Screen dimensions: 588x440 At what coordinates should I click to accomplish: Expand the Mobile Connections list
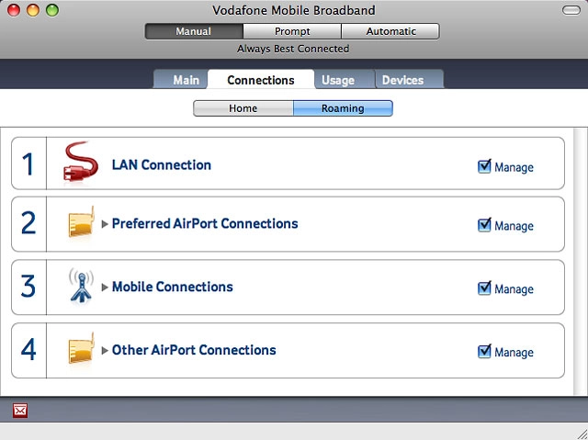click(105, 288)
